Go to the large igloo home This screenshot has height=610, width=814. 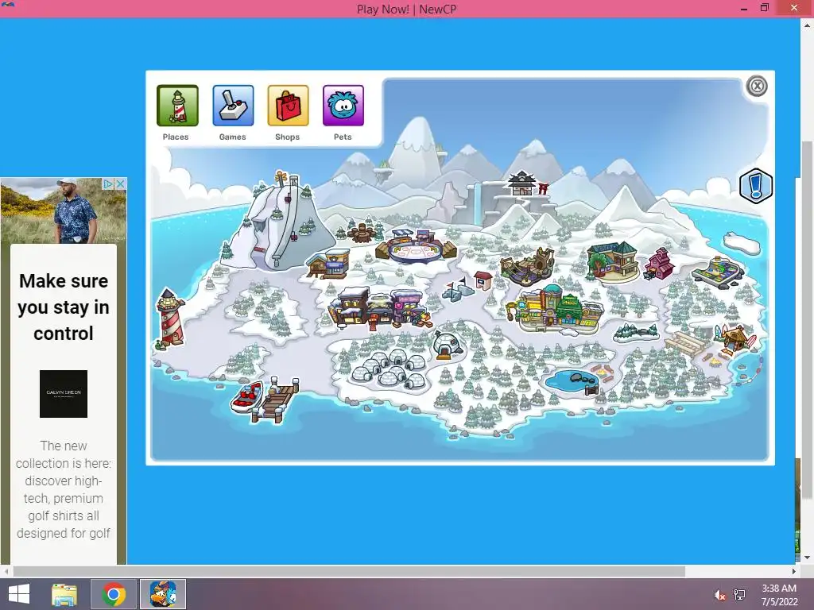coord(448,345)
